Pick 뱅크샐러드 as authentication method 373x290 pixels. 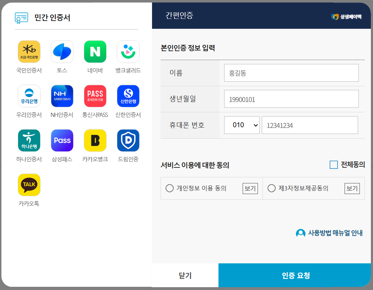(x=128, y=52)
